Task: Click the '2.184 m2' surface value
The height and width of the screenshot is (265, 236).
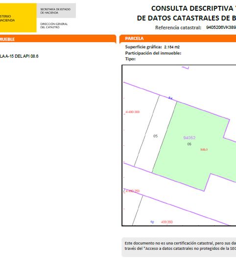Action: (172, 47)
